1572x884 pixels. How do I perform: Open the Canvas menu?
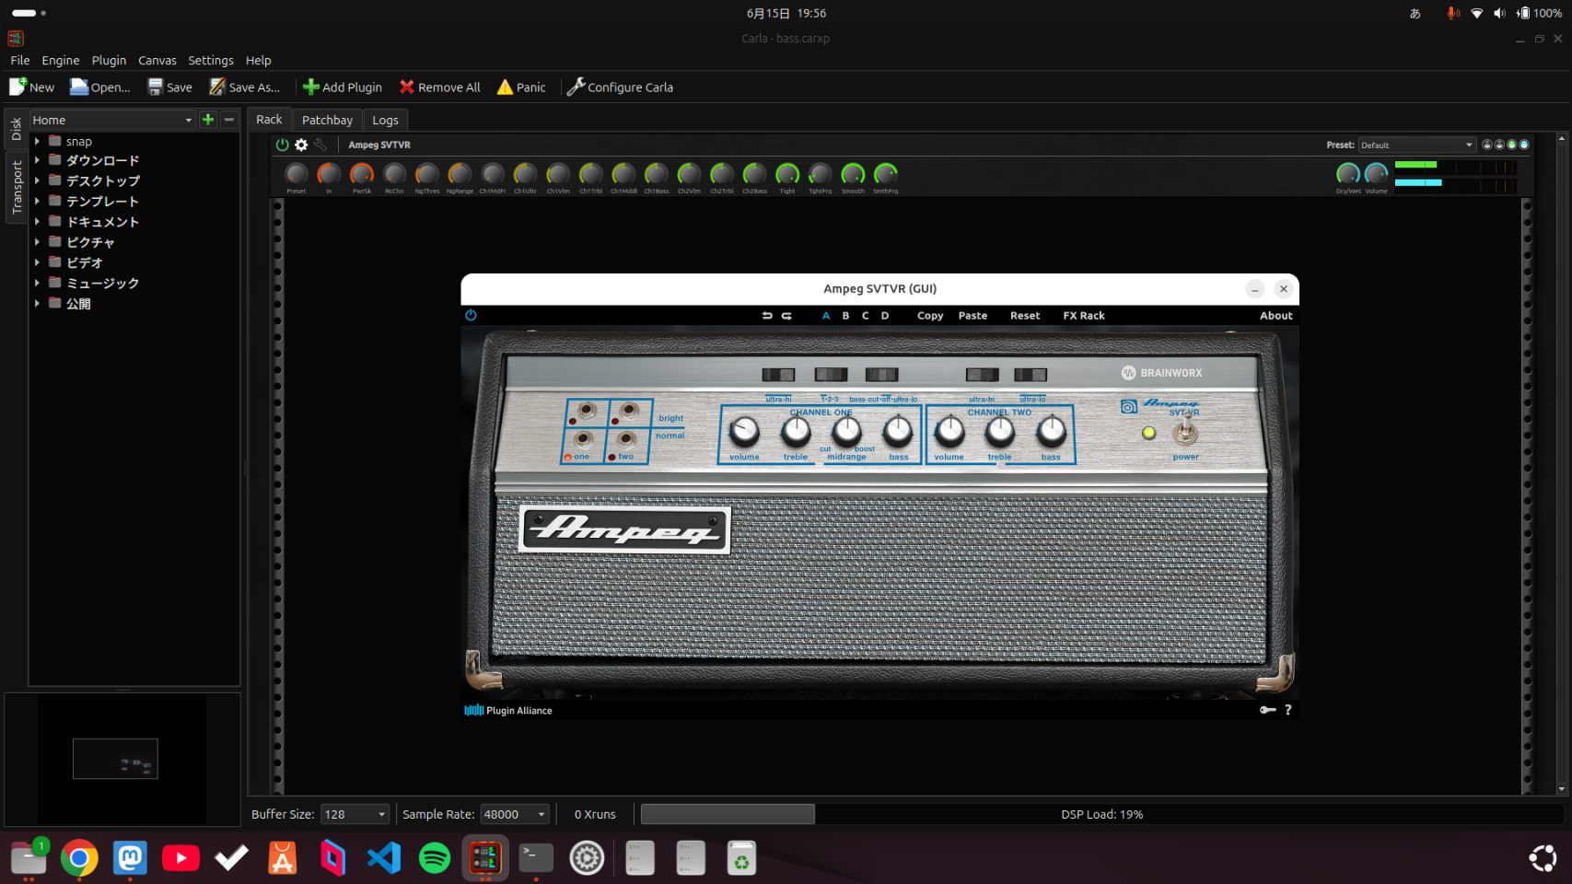pyautogui.click(x=157, y=61)
